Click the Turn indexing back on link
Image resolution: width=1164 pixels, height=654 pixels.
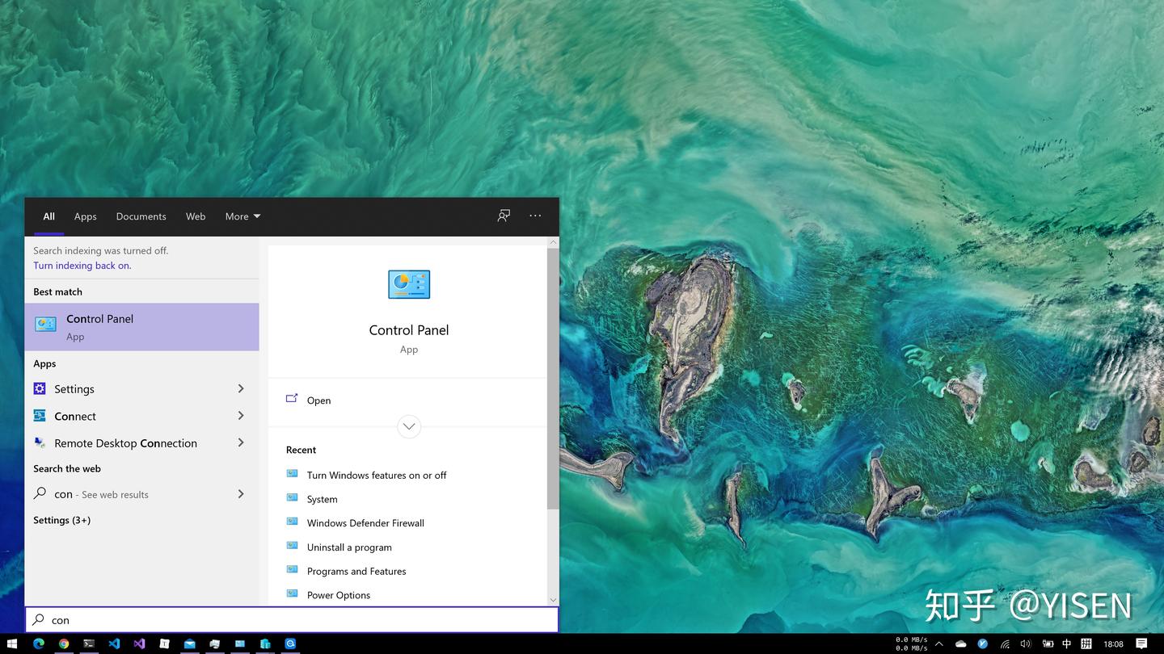click(x=82, y=266)
